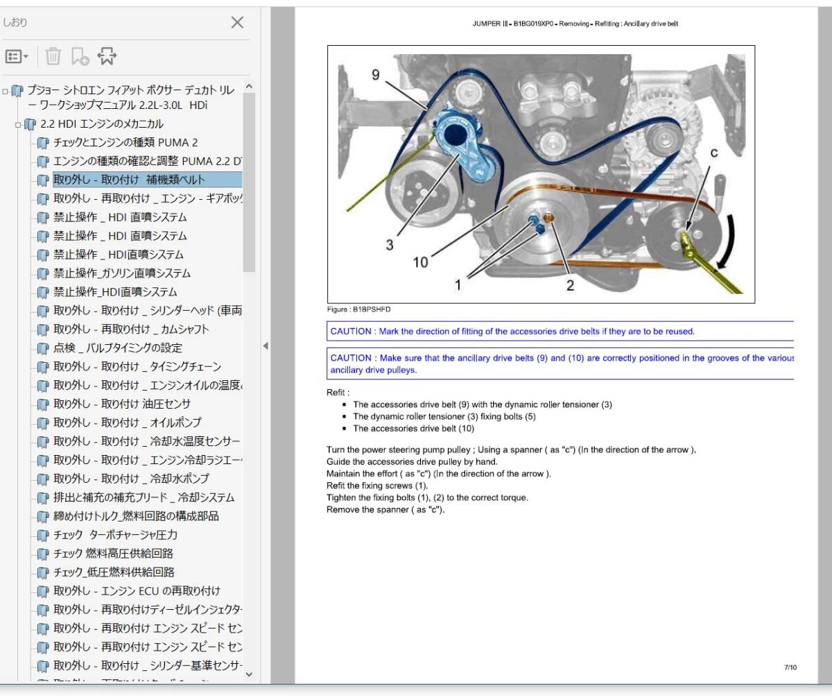Open bookmark 禁止操作 _ HDI 直噴システム first entry
Image resolution: width=832 pixels, height=700 pixels.
120,217
